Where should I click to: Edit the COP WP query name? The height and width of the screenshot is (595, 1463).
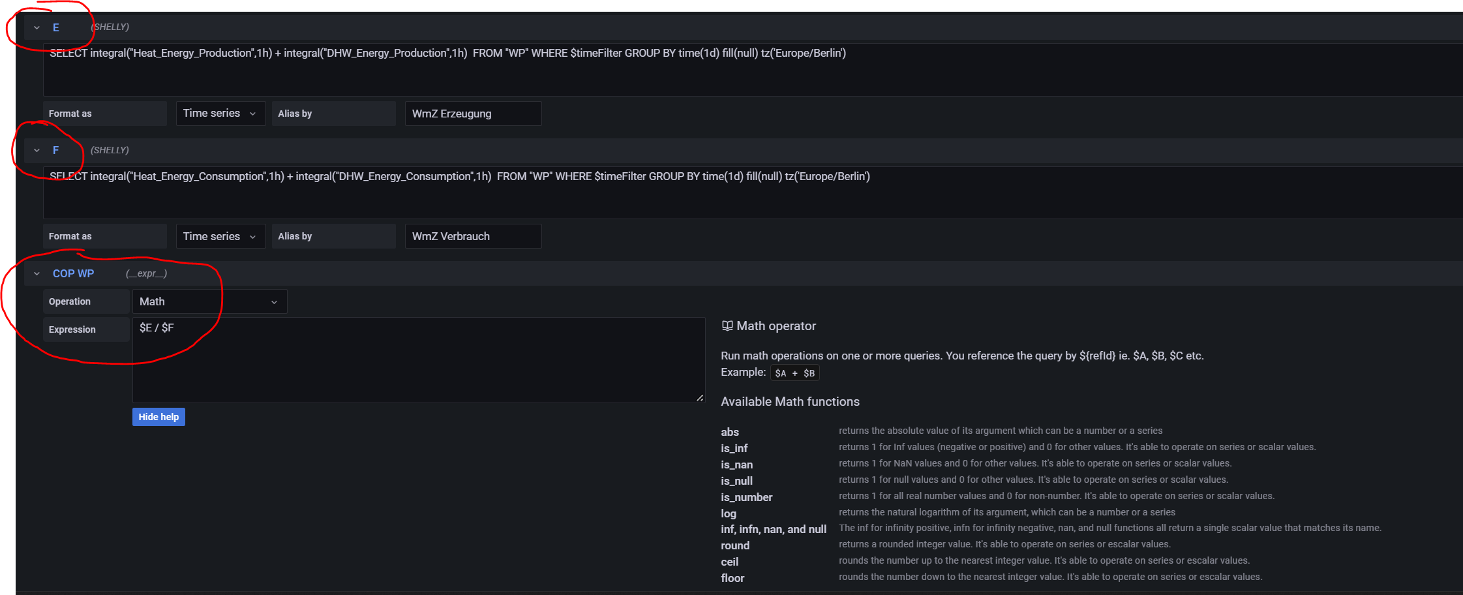(73, 273)
